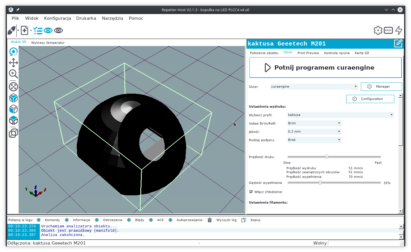Image resolution: width=411 pixels, height=252 pixels.
Task: Click the slicer settings panel scrollbar
Action: point(401,121)
